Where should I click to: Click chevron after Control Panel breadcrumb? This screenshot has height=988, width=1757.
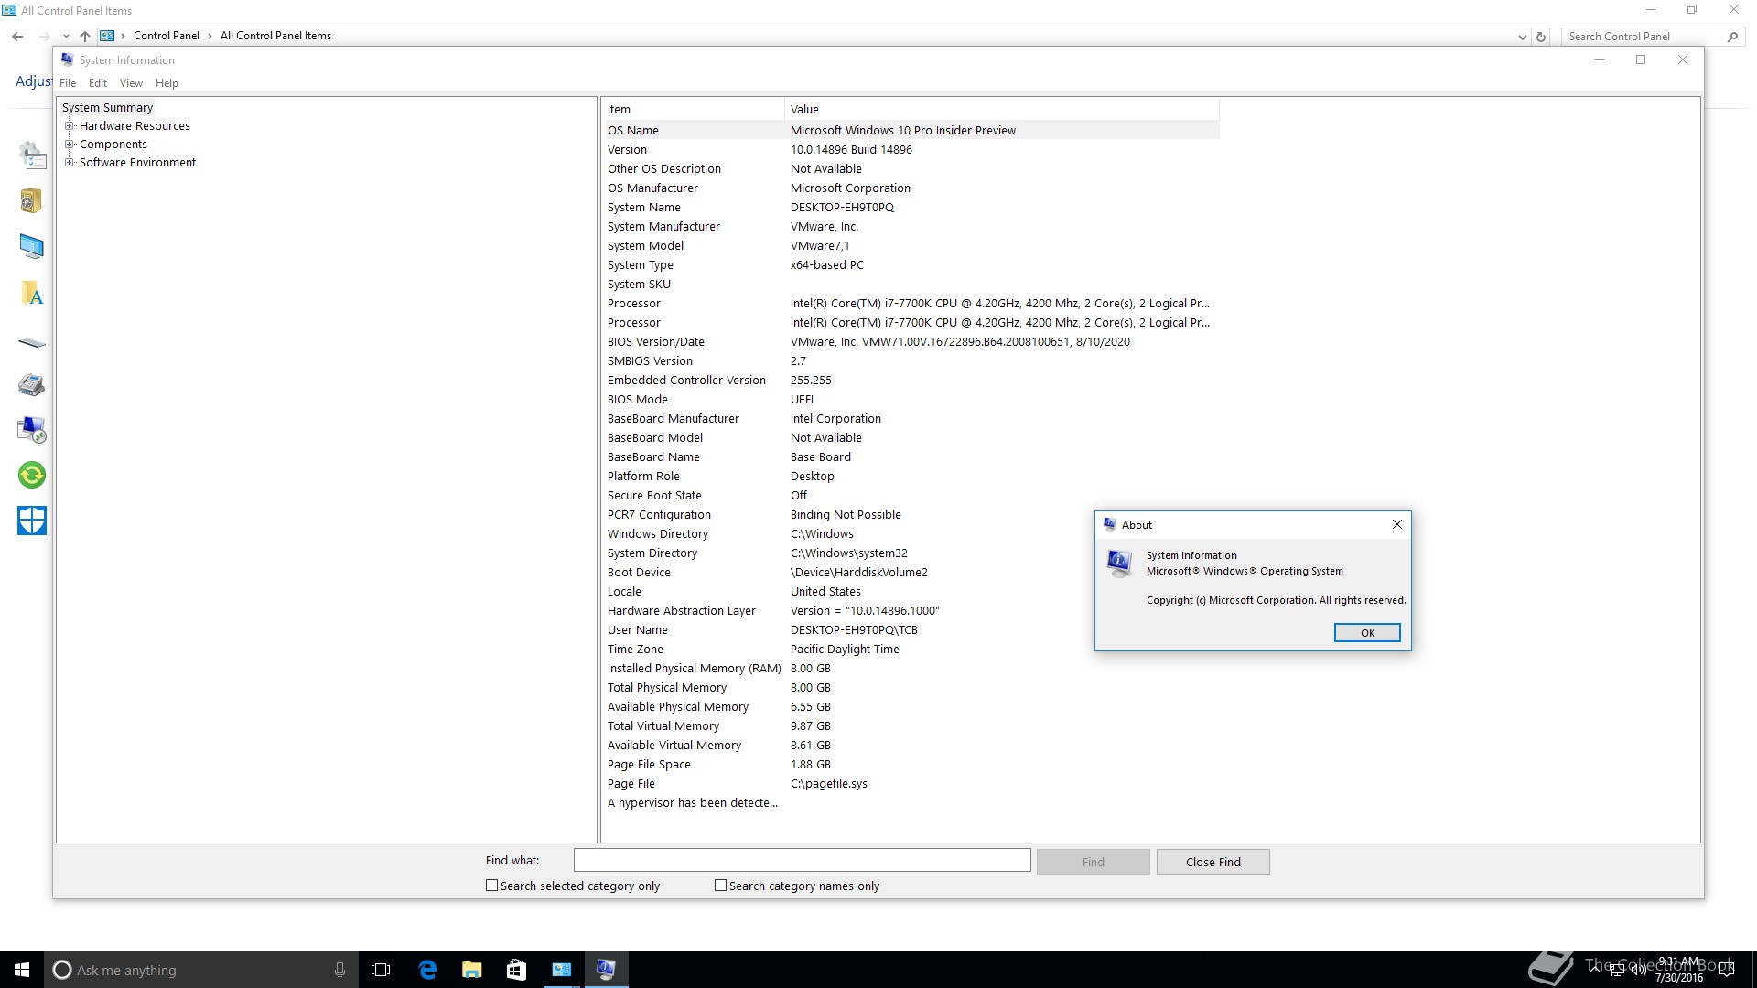point(210,36)
